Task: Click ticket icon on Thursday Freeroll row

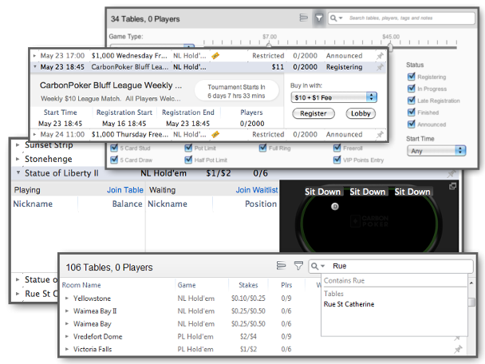Action: pos(215,135)
